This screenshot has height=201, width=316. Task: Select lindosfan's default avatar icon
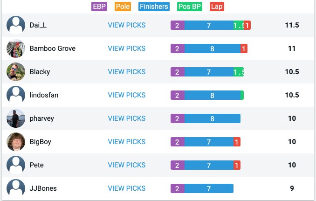(x=16, y=95)
